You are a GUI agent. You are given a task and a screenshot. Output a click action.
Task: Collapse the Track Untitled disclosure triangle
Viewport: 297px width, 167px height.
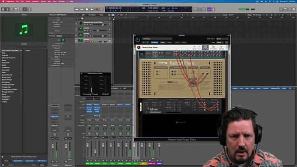coord(50,36)
